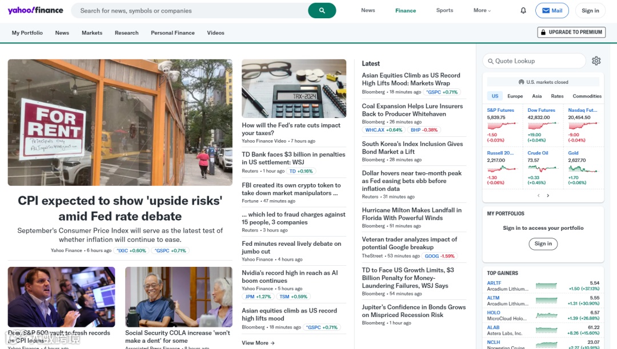Click View More link

[x=258, y=343]
